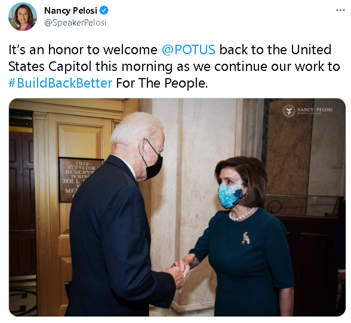Open the #BuildBackBetter hashtag
351x323 pixels.
pyautogui.click(x=60, y=83)
